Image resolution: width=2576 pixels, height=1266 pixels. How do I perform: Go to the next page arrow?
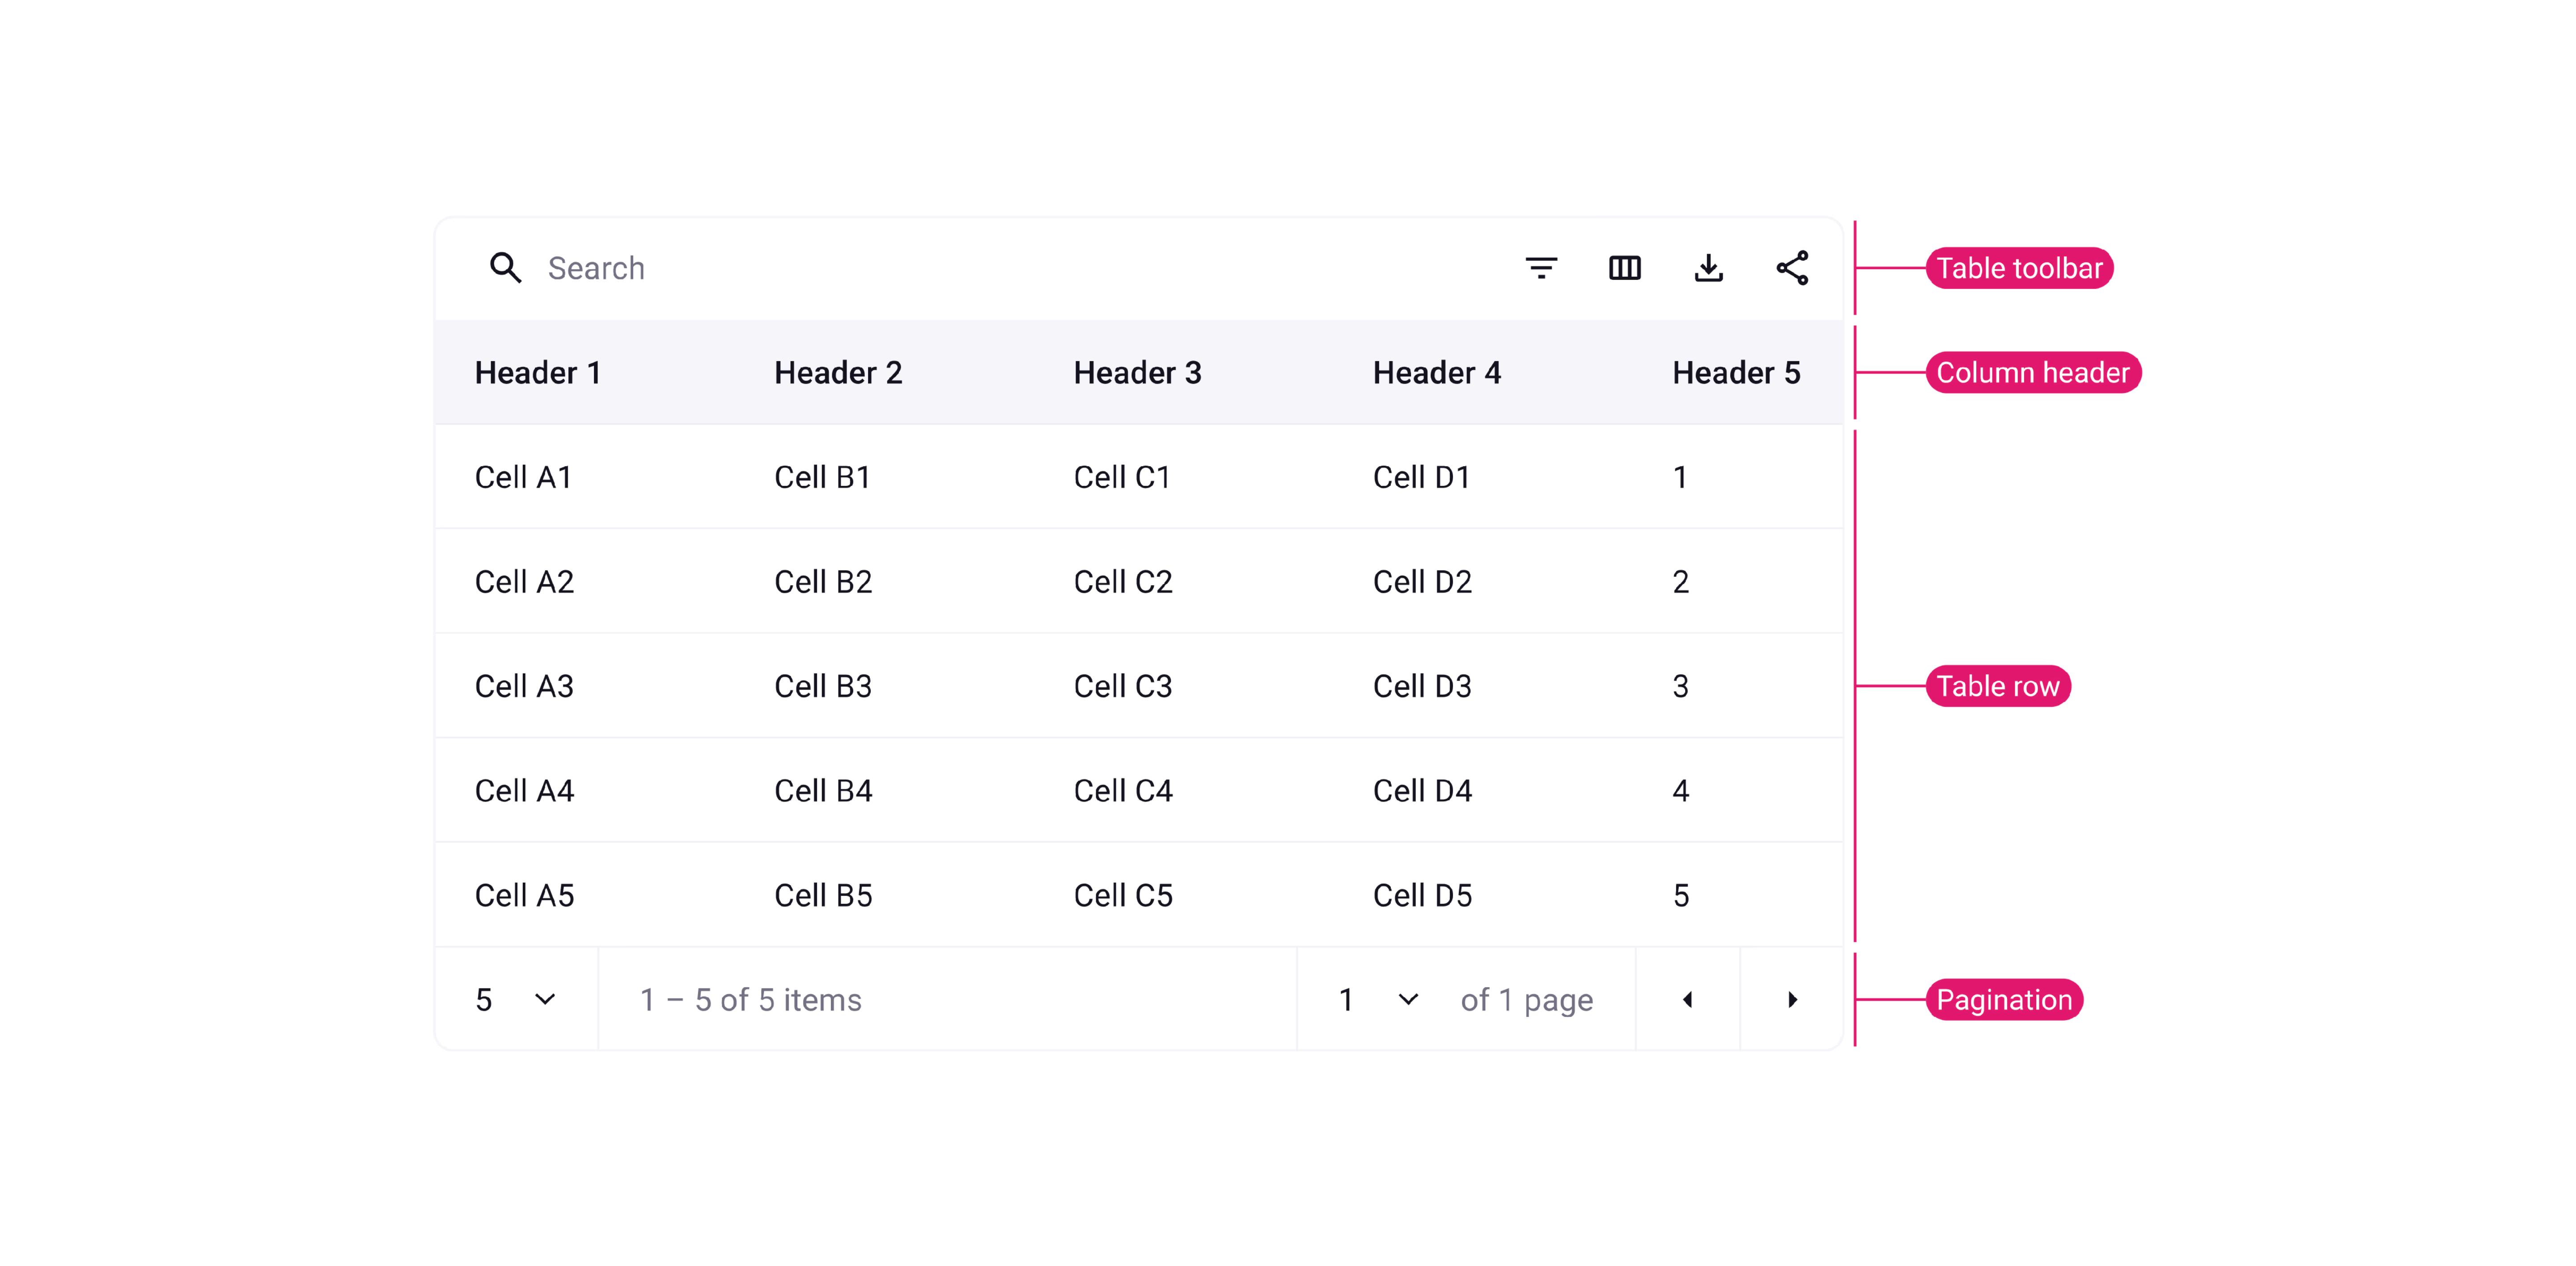[x=1792, y=999]
